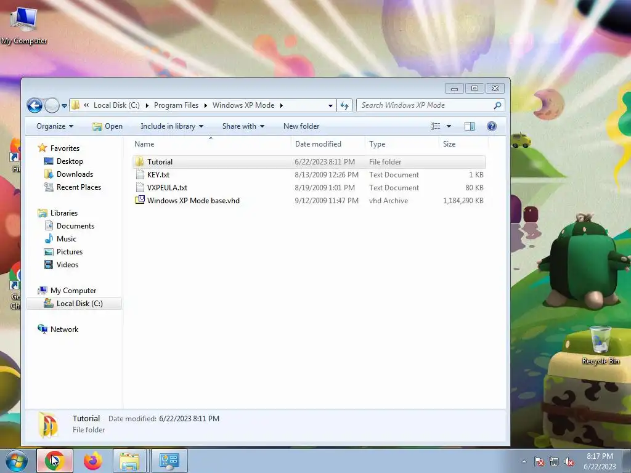Click the network tray icon

point(554,462)
